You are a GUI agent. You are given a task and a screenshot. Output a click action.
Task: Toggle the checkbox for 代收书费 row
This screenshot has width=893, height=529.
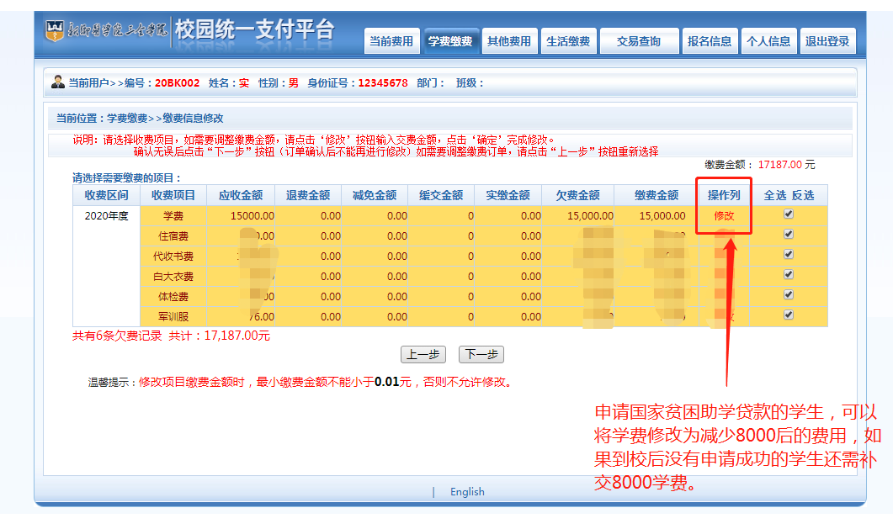(x=789, y=255)
